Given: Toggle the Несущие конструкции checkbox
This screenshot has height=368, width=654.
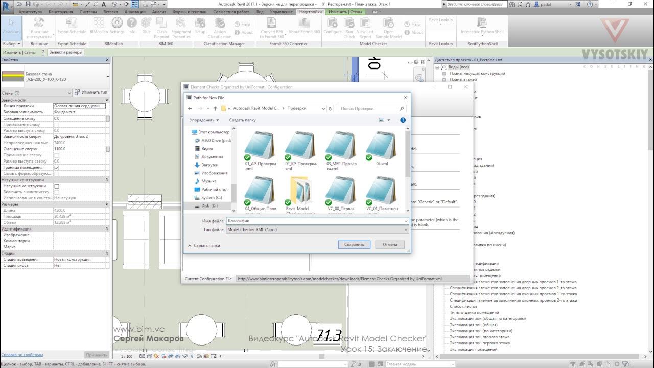Looking at the screenshot, I should [x=57, y=186].
